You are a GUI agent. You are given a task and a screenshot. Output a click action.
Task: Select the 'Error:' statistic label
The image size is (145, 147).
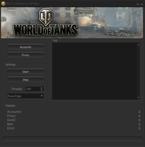pyautogui.click(x=11, y=128)
